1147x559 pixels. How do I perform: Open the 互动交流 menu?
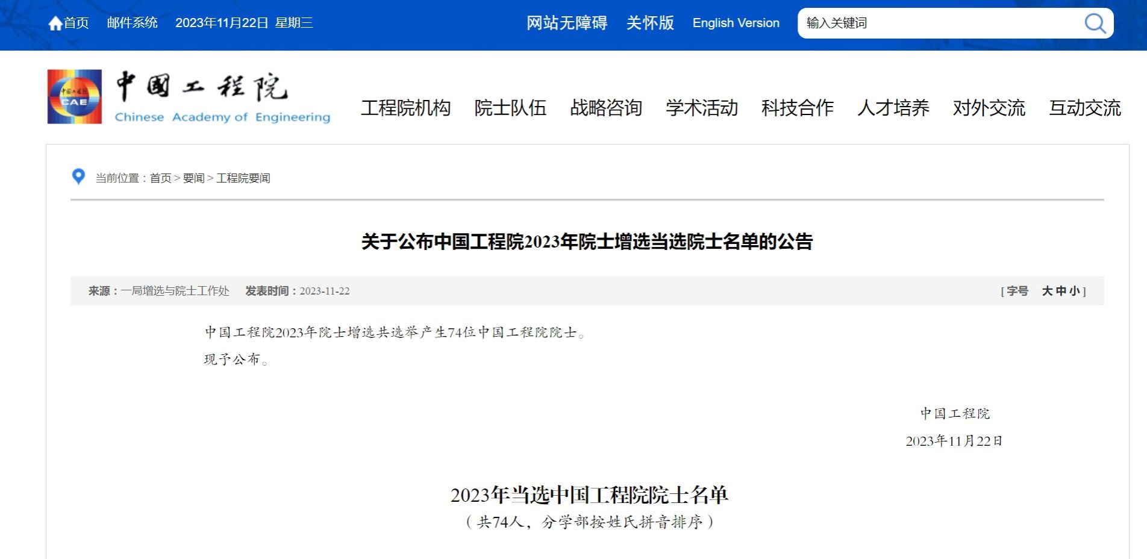pos(1085,108)
